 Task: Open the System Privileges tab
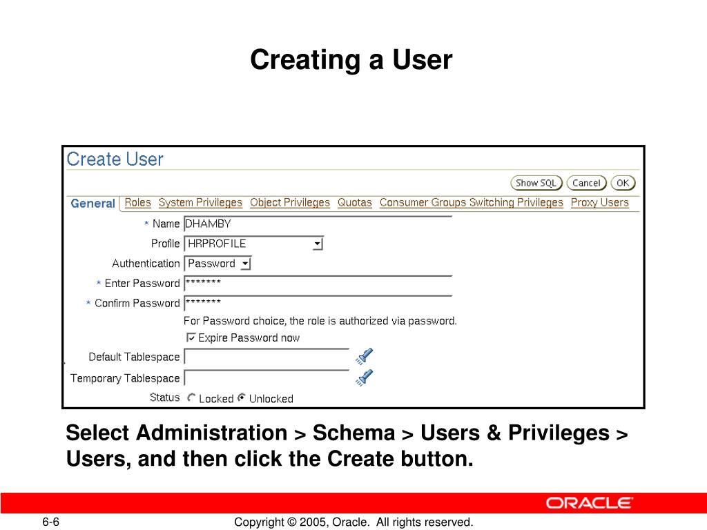tap(200, 203)
